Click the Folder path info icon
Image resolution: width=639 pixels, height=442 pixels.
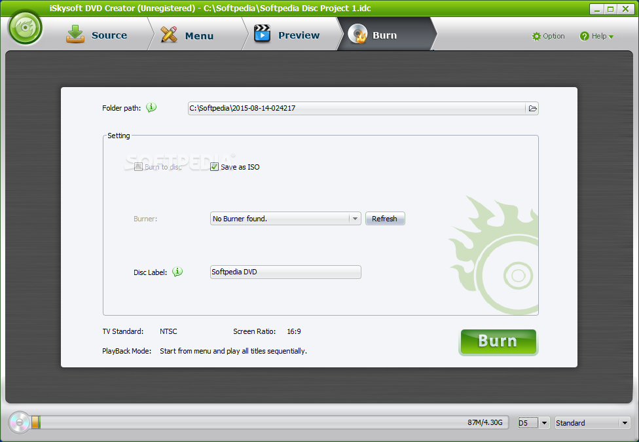pos(151,107)
